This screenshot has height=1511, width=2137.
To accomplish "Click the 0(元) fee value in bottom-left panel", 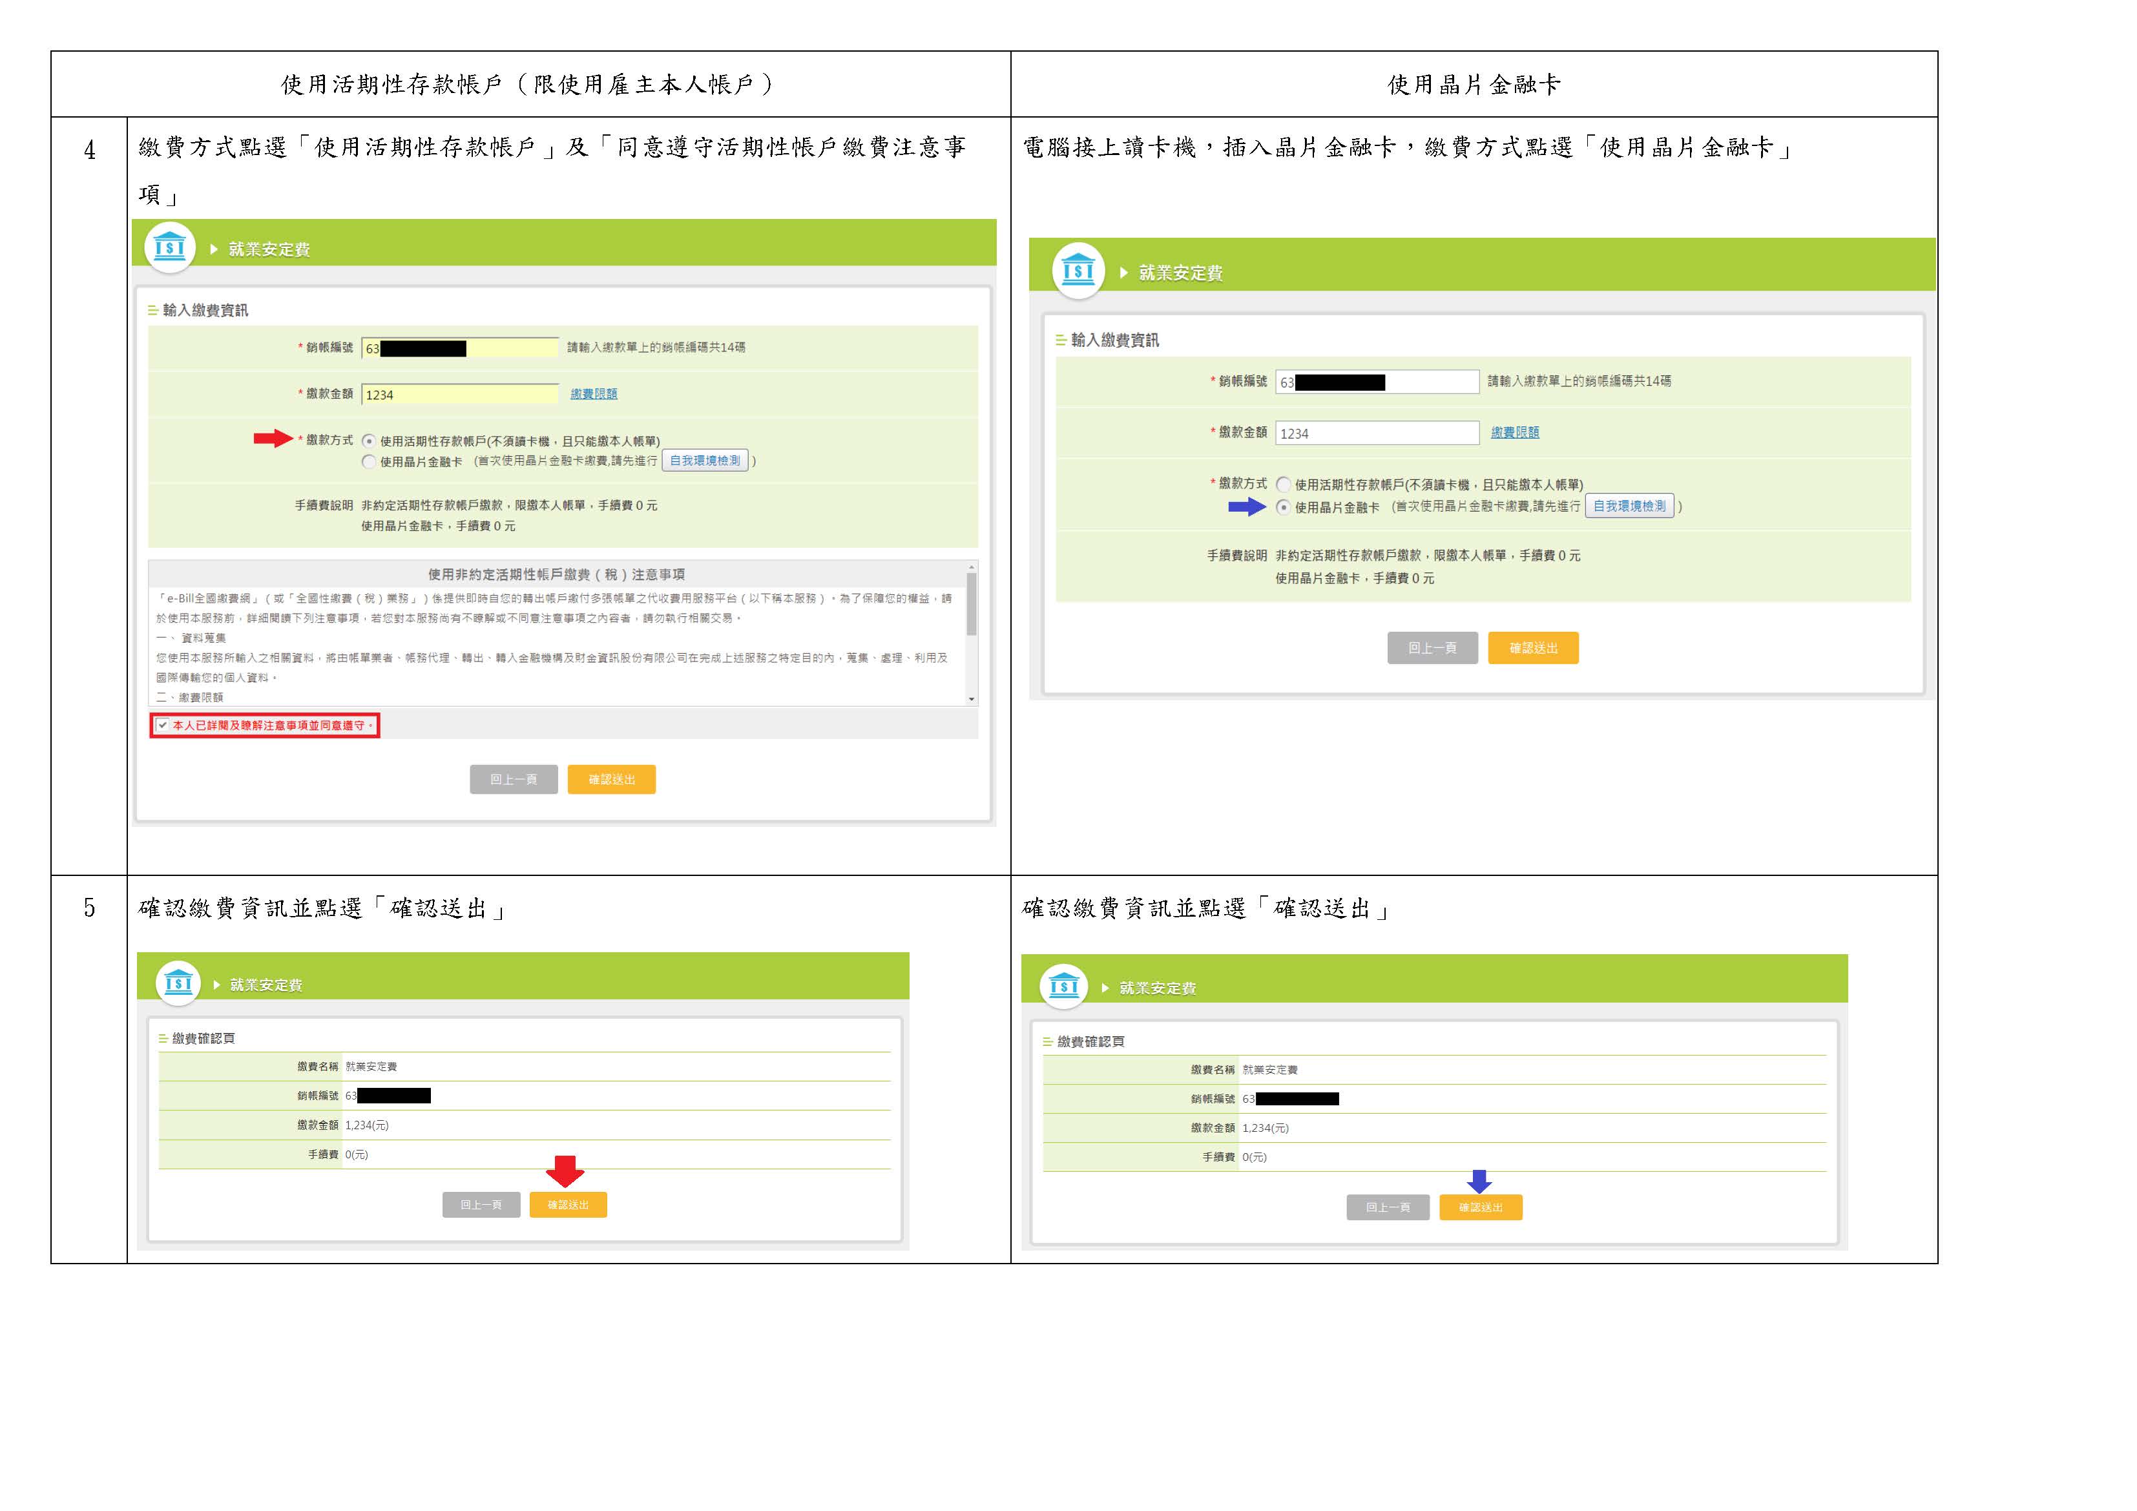I will point(357,1154).
